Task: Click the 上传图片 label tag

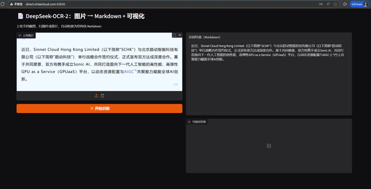Action: click(26, 35)
